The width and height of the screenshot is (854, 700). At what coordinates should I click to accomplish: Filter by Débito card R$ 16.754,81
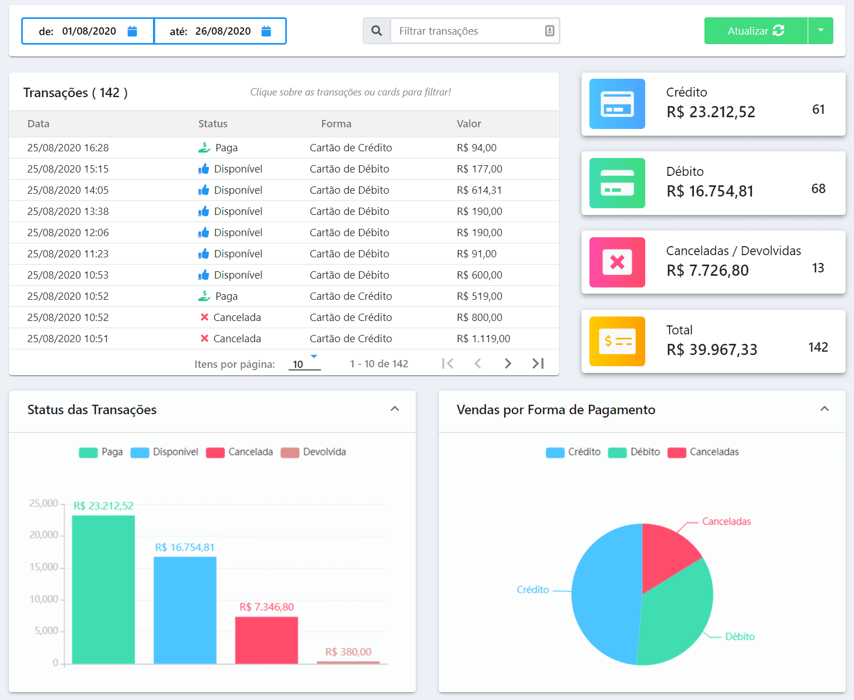click(x=713, y=183)
